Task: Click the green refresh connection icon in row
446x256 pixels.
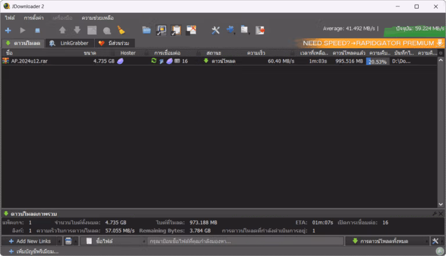Action: (154, 60)
